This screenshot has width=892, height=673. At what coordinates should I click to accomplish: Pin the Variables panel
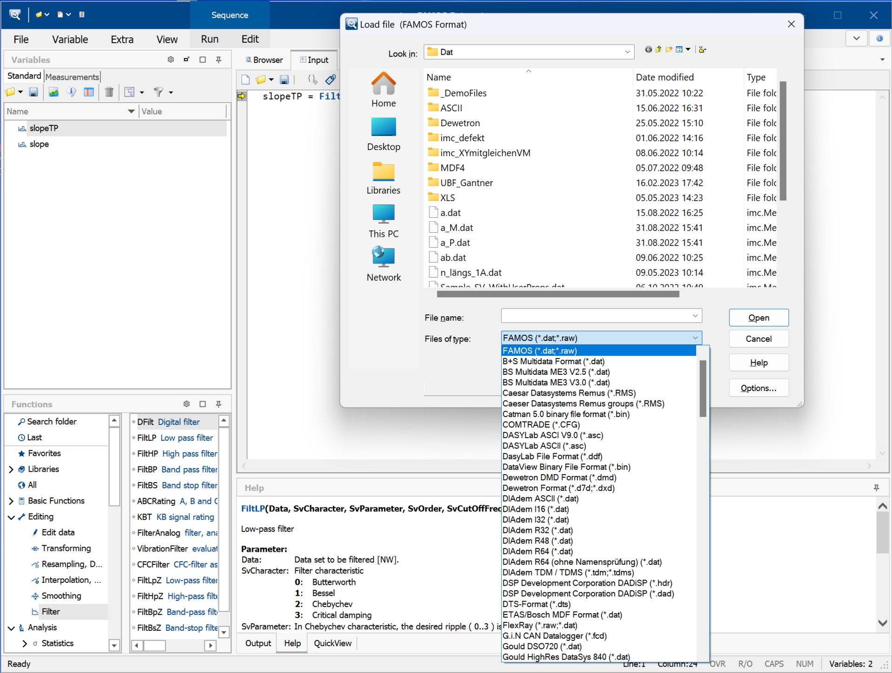coord(218,60)
